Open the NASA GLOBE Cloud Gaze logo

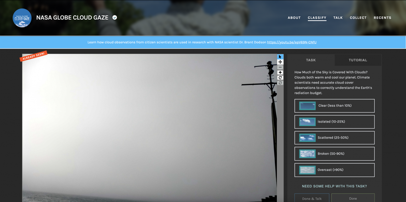click(22, 18)
